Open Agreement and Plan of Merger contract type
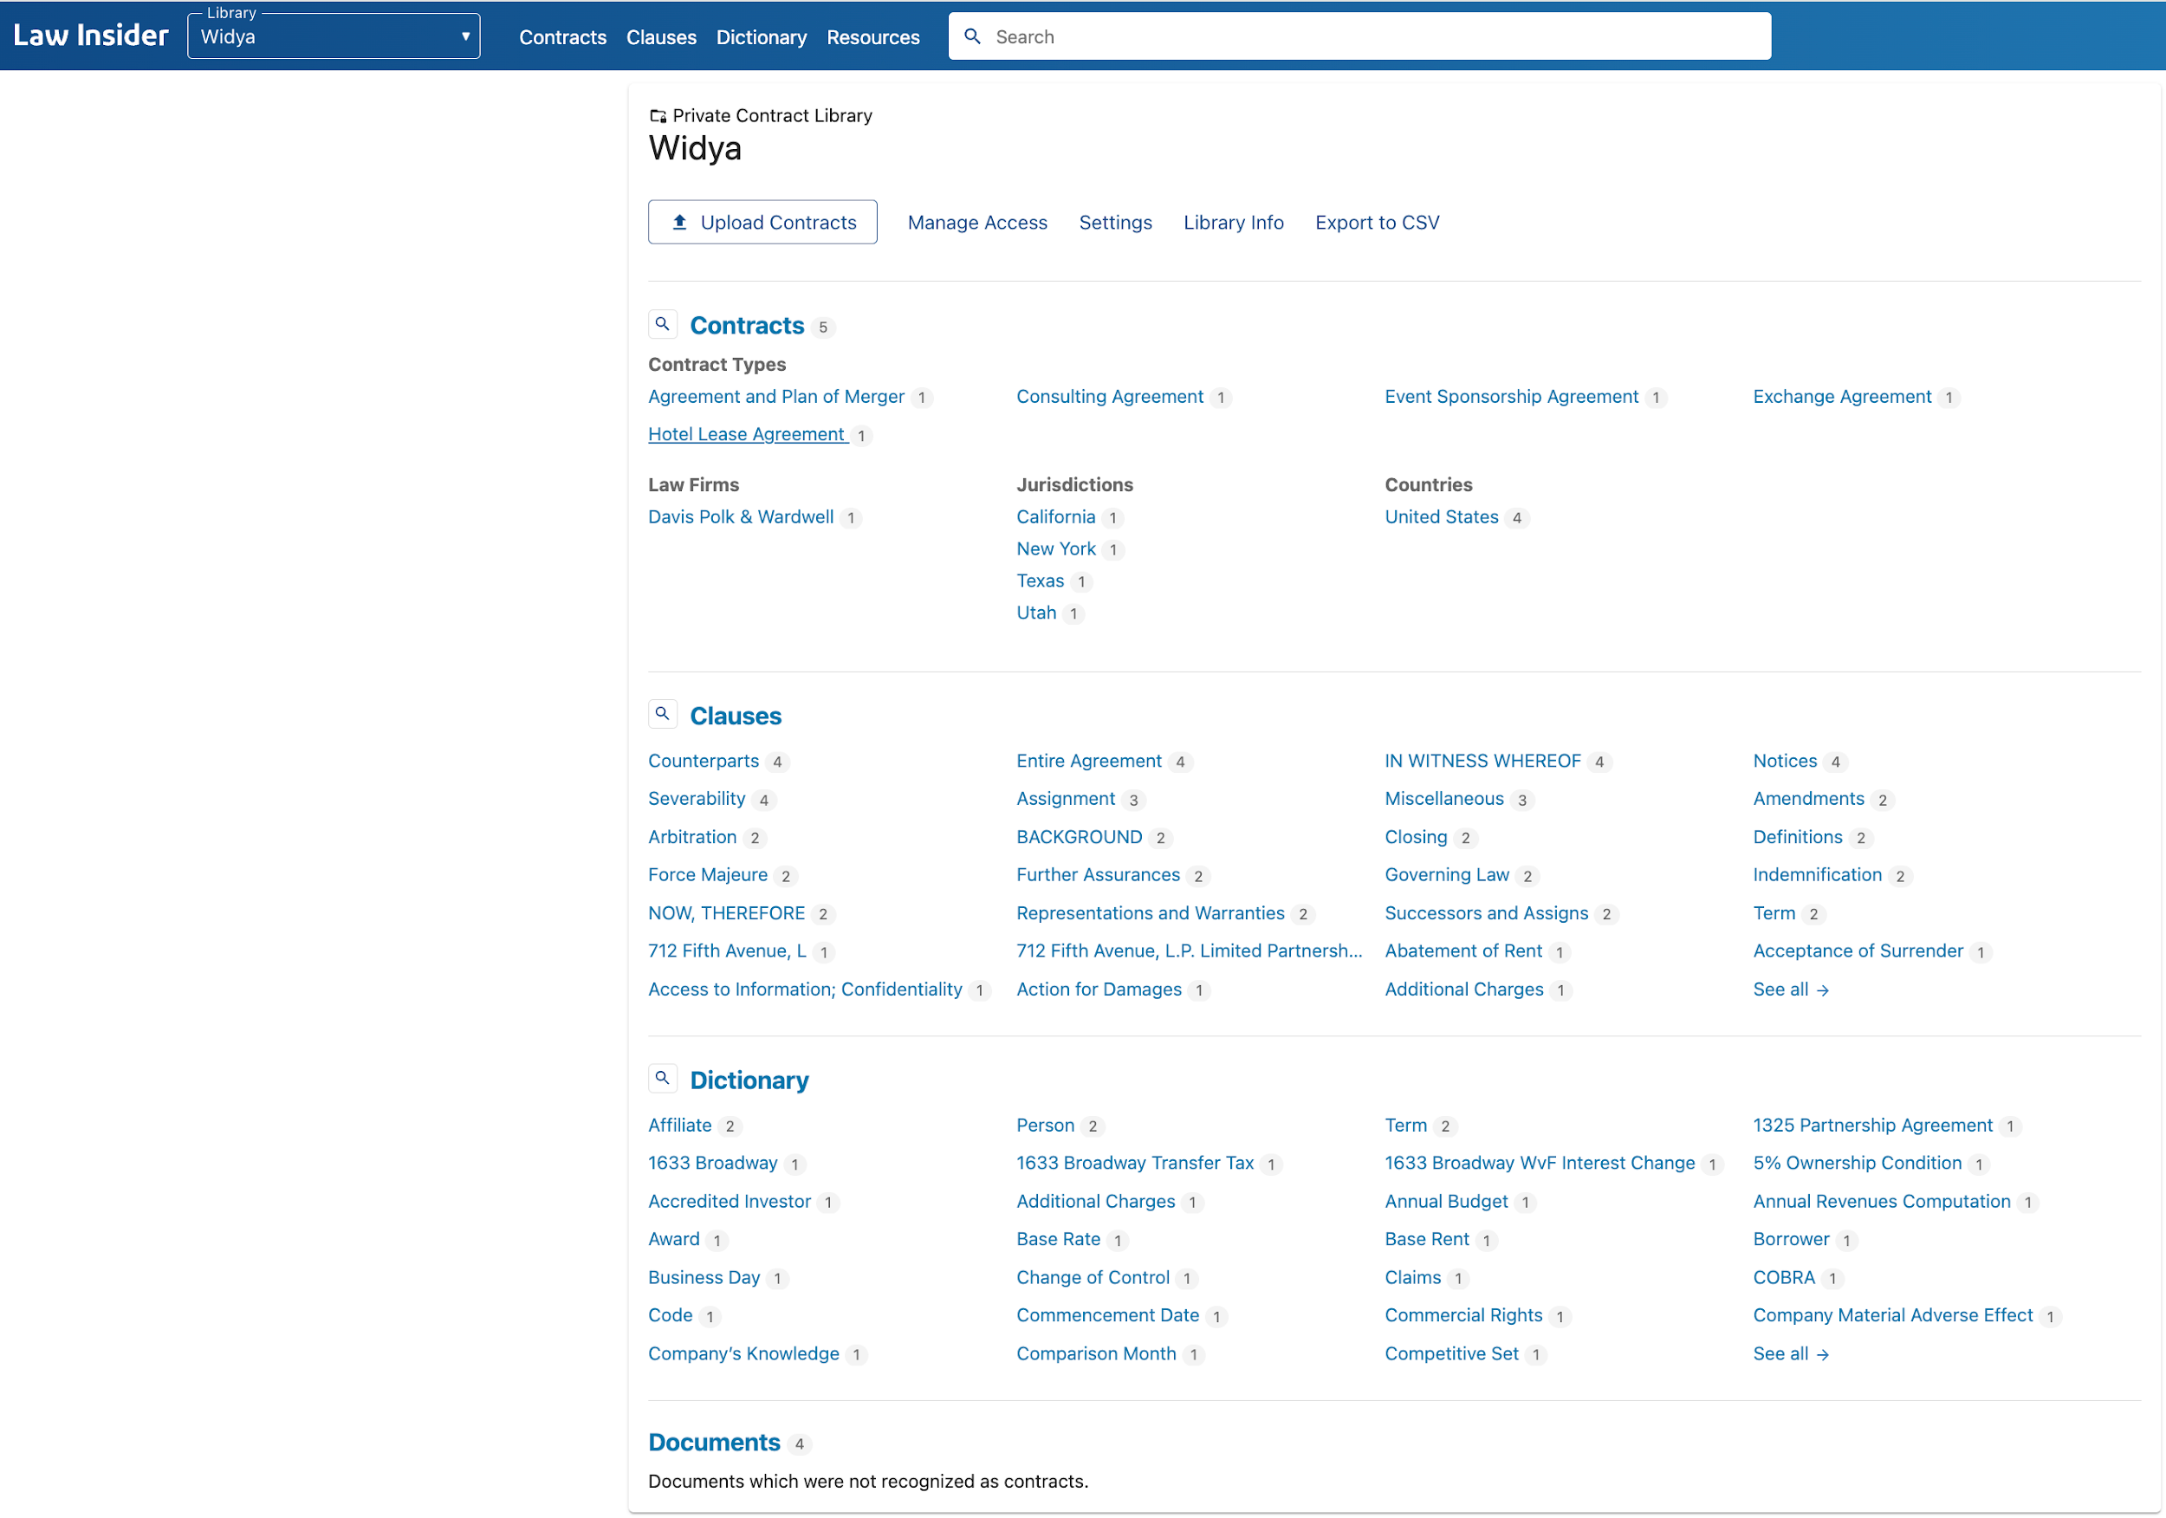Viewport: 2166px width, 1518px height. 776,397
